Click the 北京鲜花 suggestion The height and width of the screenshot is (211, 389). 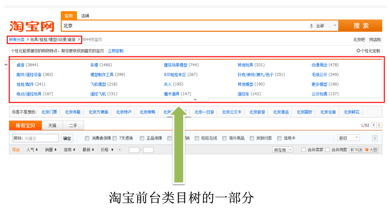(352, 112)
